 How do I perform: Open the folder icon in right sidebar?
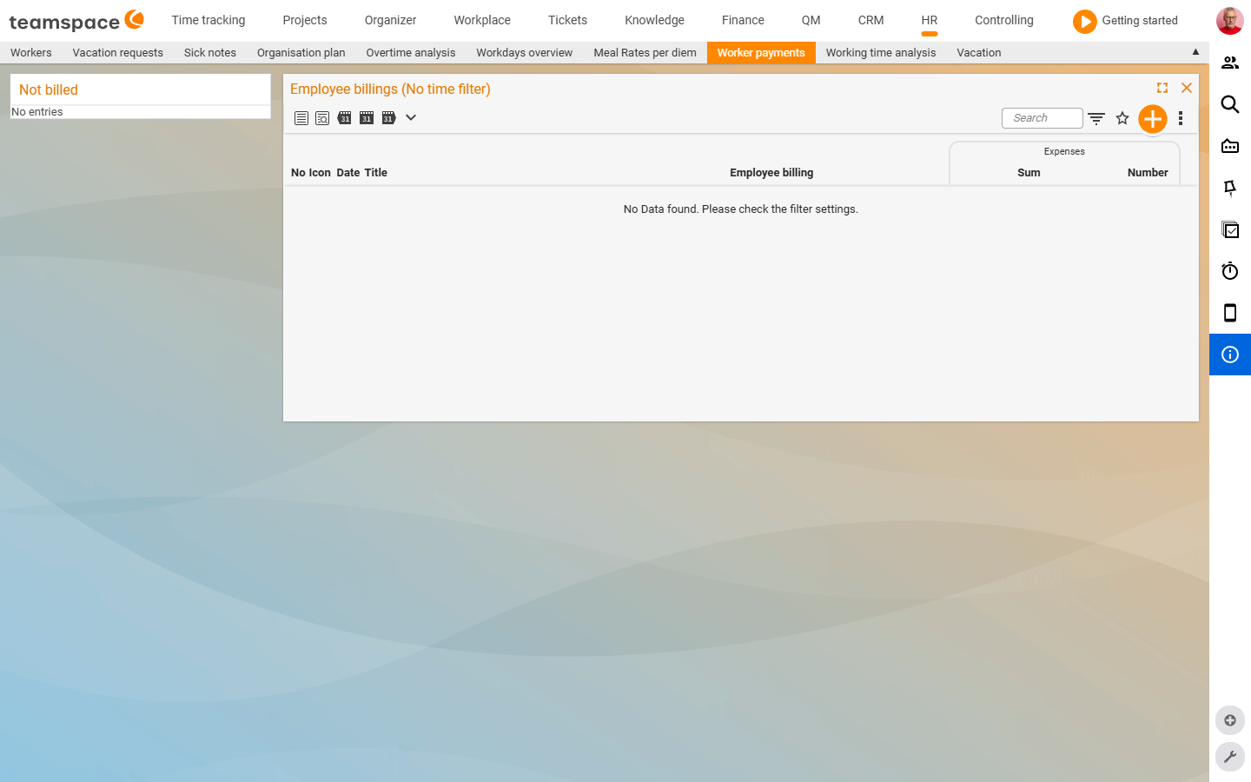pos(1230,146)
